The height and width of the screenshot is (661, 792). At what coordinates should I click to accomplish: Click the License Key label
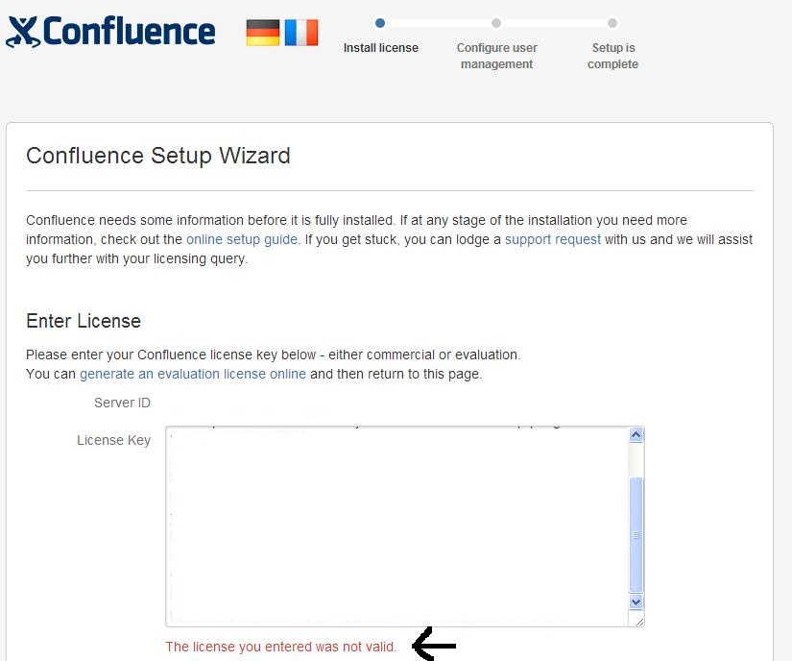point(113,440)
